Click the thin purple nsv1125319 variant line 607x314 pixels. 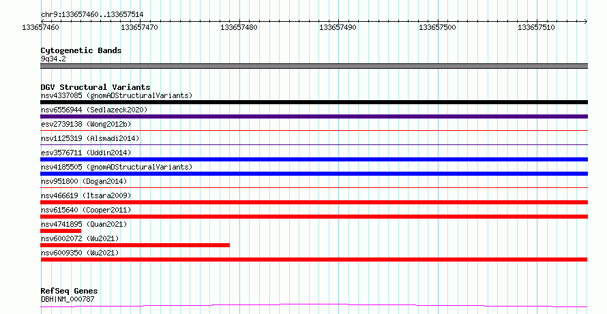314,145
